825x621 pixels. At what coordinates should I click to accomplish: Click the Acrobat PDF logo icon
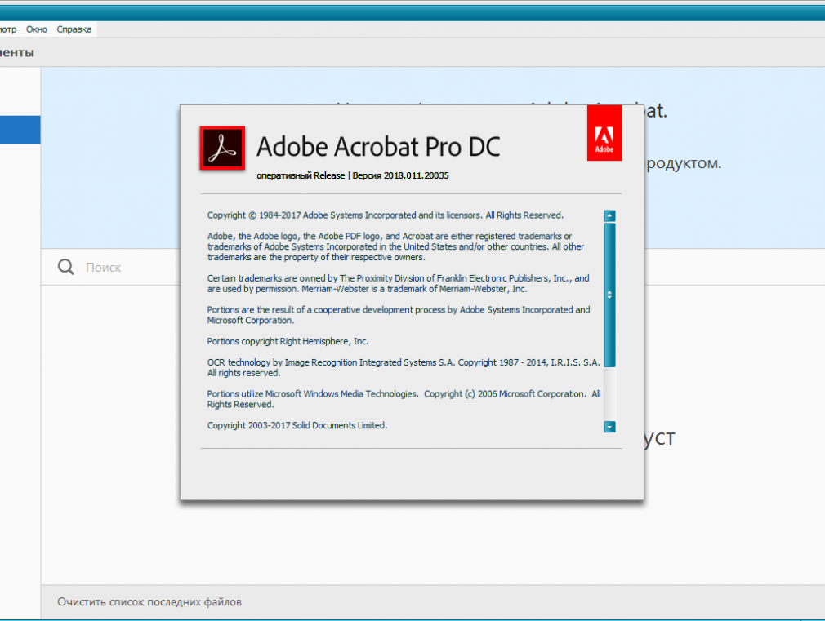[x=222, y=149]
